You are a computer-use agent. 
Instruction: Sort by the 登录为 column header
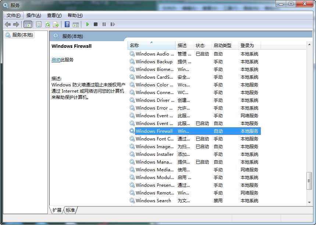(249, 45)
